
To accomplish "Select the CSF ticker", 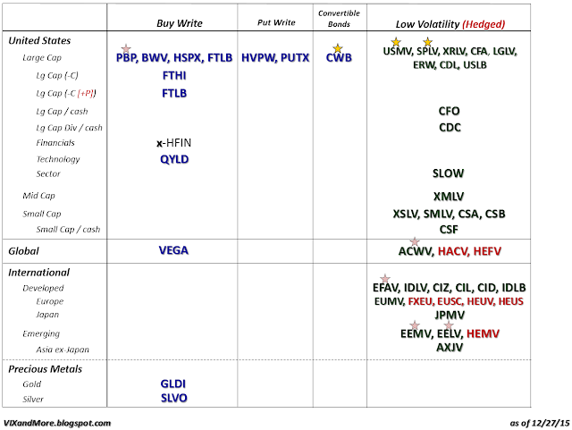I will 449,230.
